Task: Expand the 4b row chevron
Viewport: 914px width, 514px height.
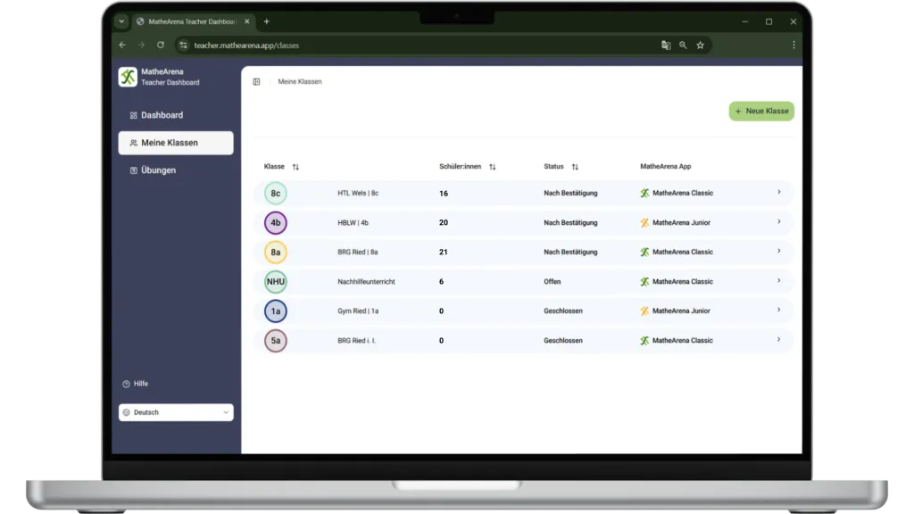Action: 778,222
